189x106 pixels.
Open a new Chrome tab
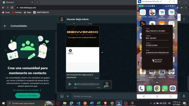[38, 2]
